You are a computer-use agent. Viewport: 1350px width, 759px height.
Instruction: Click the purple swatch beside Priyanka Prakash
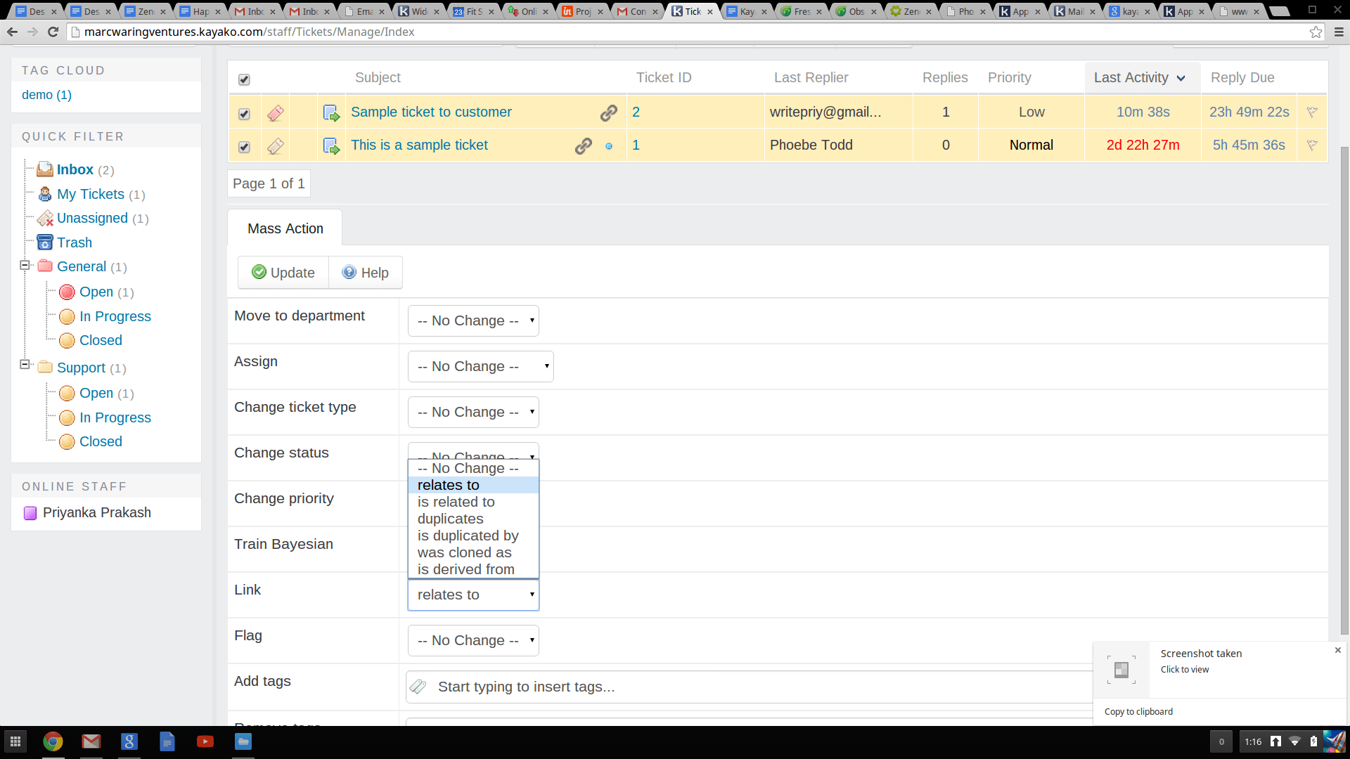pyautogui.click(x=30, y=513)
